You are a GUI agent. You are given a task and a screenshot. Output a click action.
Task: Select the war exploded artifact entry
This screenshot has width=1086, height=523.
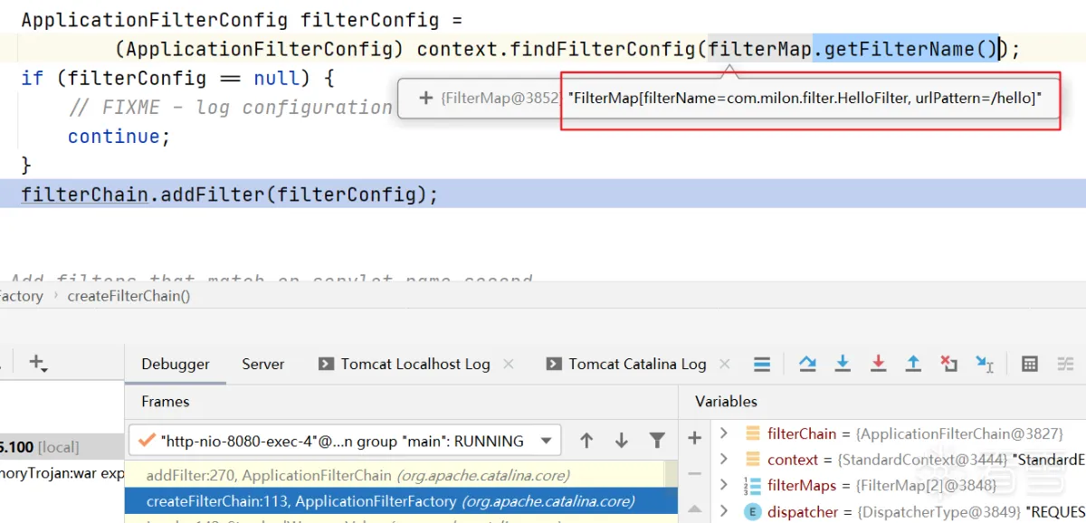pos(62,472)
